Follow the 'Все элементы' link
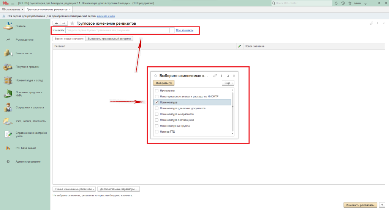 point(185,30)
